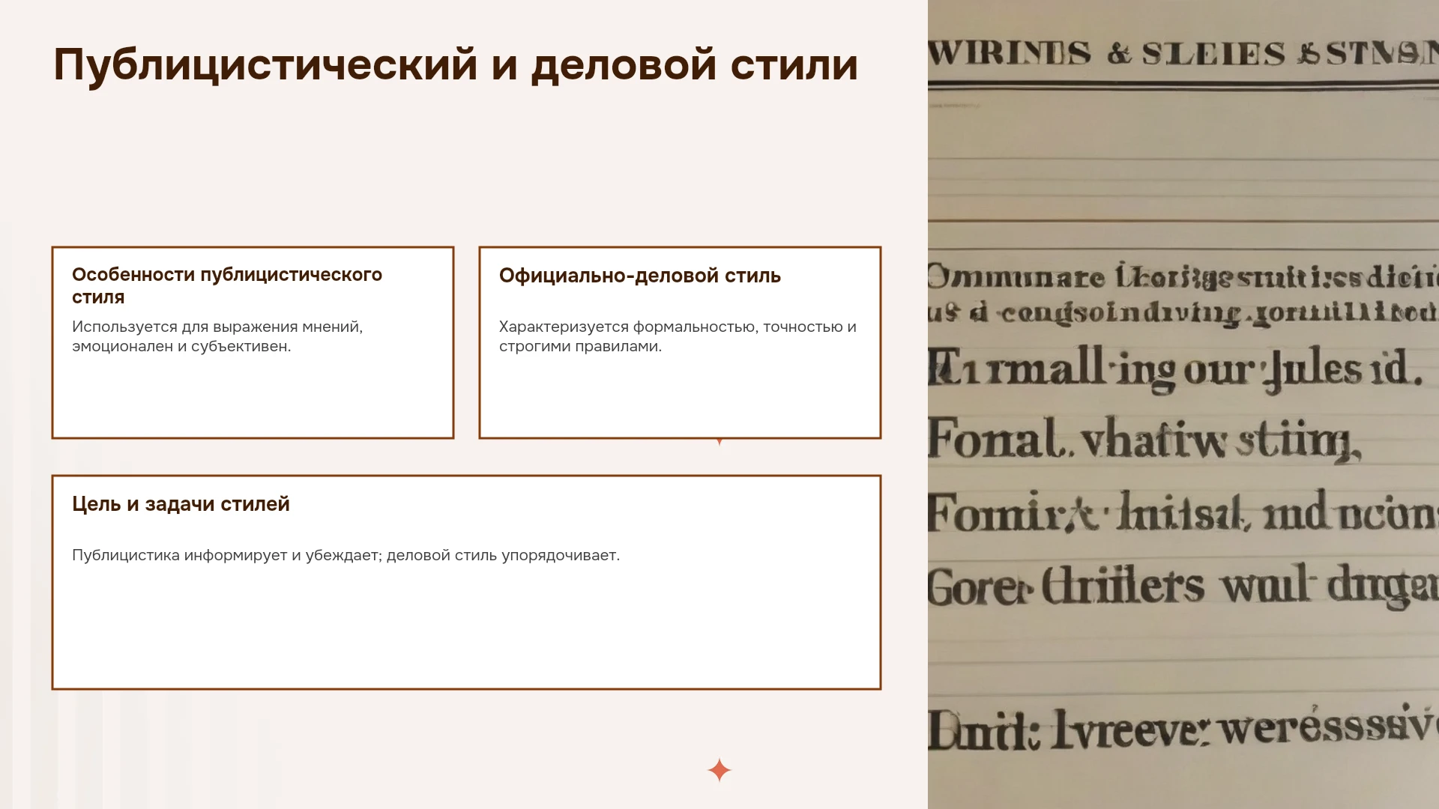Select the Цель и задачи стилей heading
The width and height of the screenshot is (1439, 809).
(181, 504)
